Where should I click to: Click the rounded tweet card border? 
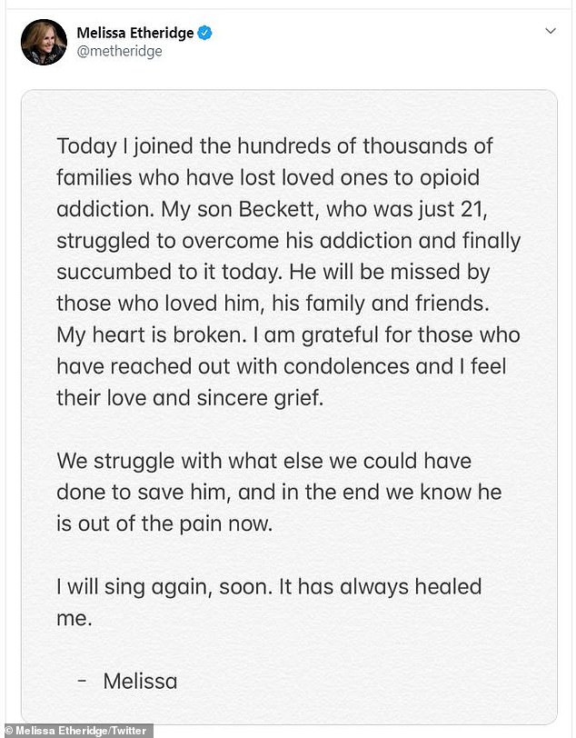pos(289,91)
